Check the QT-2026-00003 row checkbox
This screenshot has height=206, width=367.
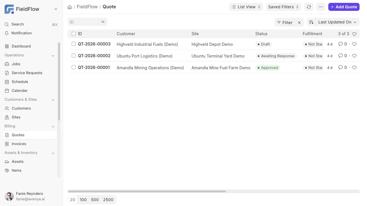click(74, 44)
